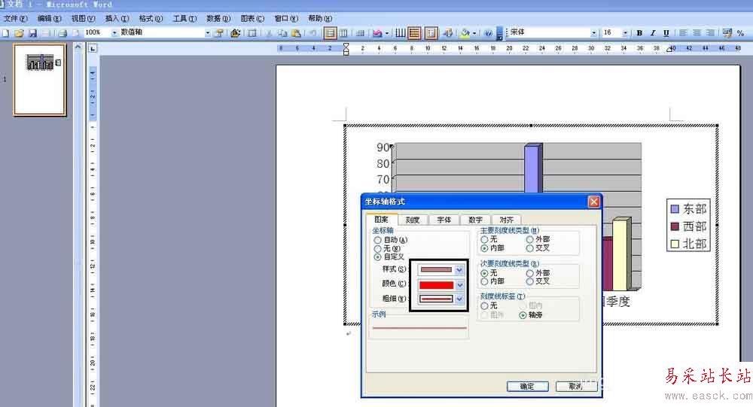The width and height of the screenshot is (753, 407).
Task: Toggle the Legend toolbar icon
Action: [x=431, y=33]
